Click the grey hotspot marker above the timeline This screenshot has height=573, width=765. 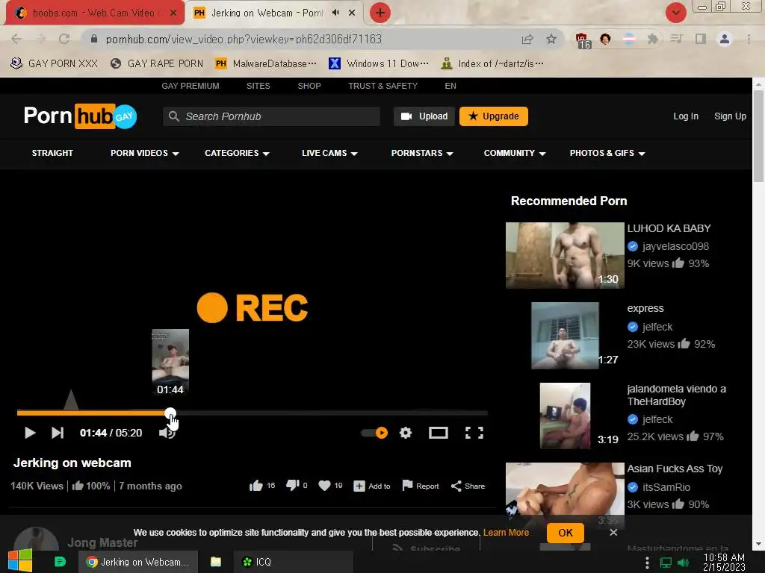coord(71,400)
